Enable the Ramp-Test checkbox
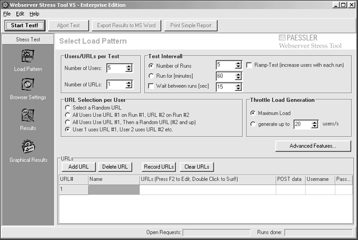 tap(249, 65)
